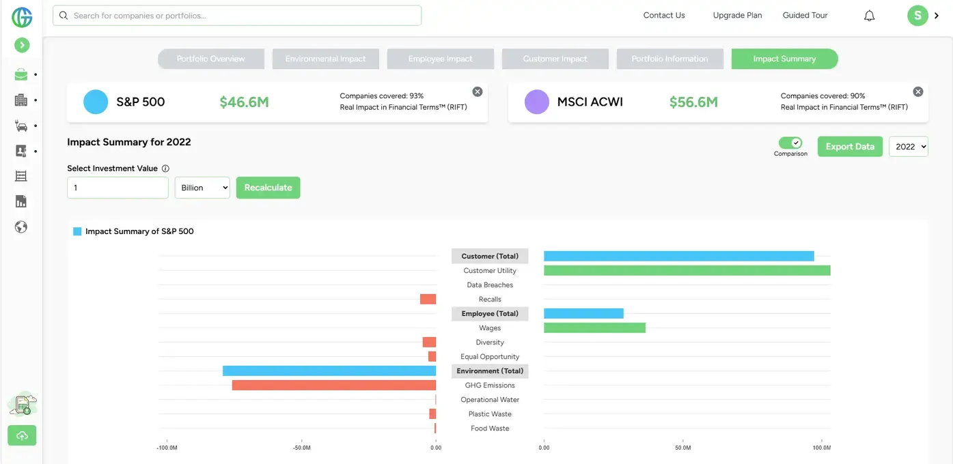The height and width of the screenshot is (464, 953).
Task: Open notifications bell
Action: [x=869, y=16]
